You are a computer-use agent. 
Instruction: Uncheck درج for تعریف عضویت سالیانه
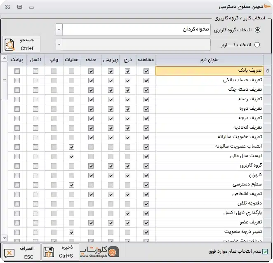(x=127, y=138)
